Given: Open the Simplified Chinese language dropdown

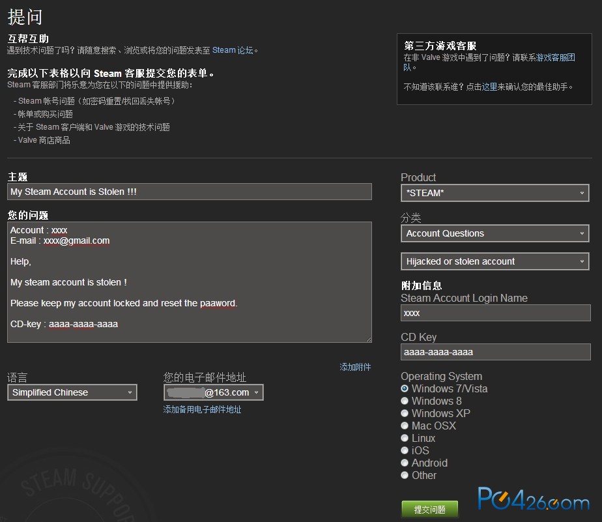Looking at the screenshot, I should click(72, 392).
